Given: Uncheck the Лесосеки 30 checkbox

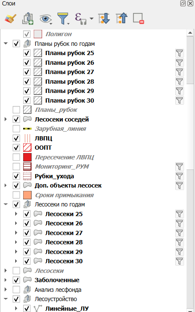Looking at the screenshot, I should (27, 261).
